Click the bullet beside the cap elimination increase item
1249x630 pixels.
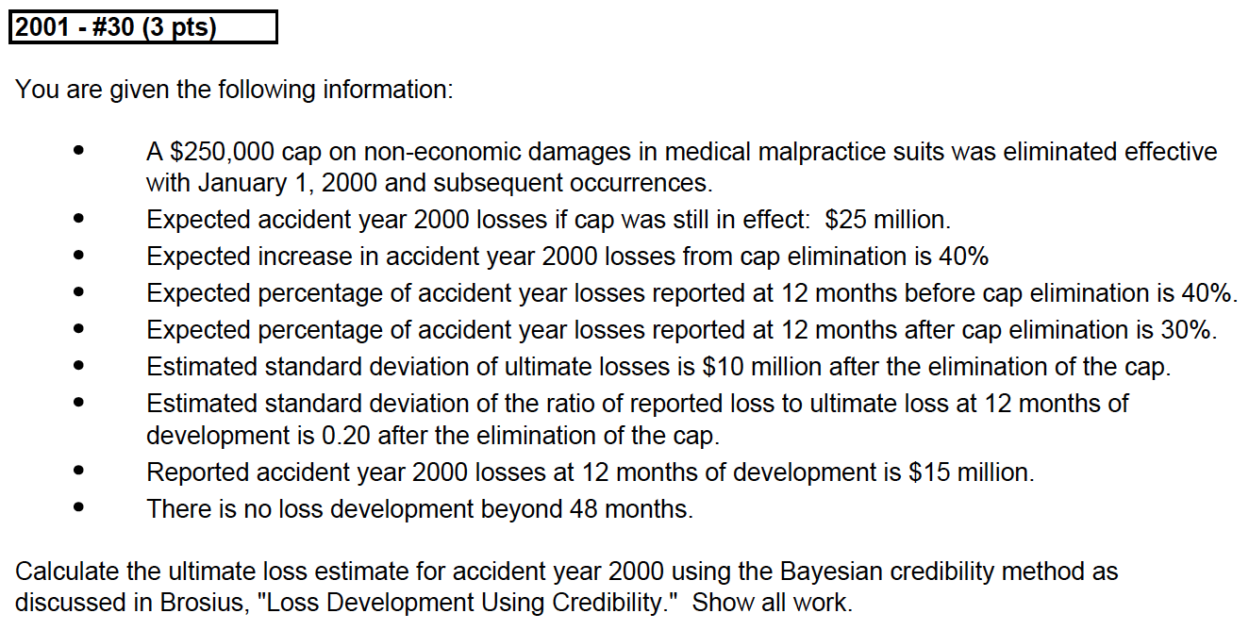(79, 257)
